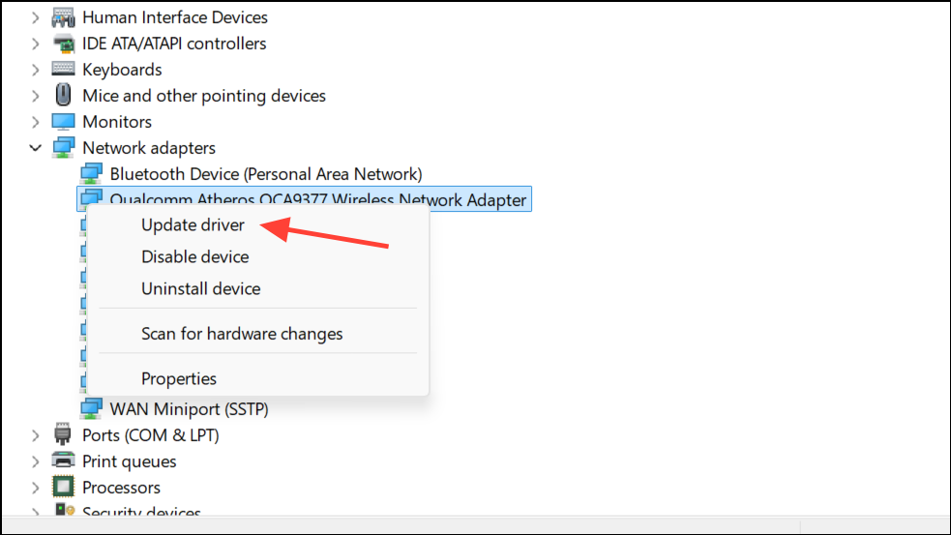
Task: Click the IDE ATA/ATAPI controllers icon
Action: point(64,44)
